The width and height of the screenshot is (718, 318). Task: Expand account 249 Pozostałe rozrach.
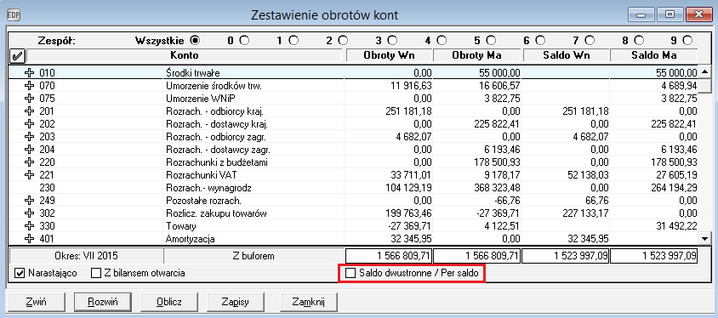[30, 200]
